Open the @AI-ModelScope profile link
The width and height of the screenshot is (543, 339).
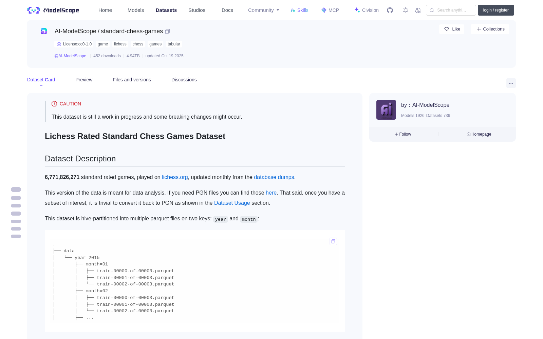70,56
